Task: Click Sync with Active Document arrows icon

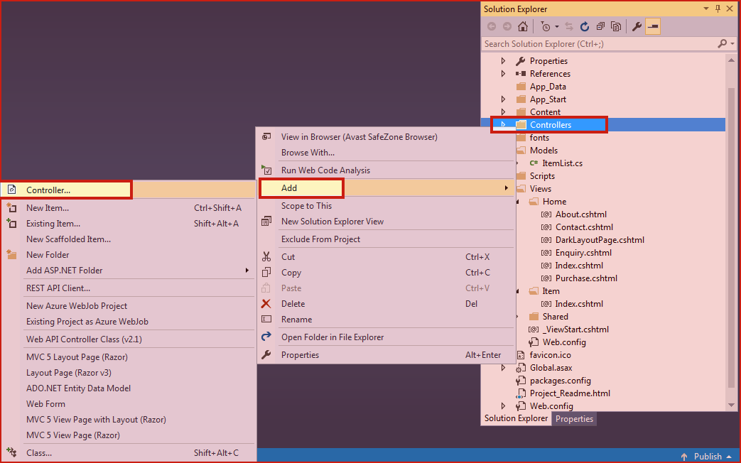Action: point(569,26)
